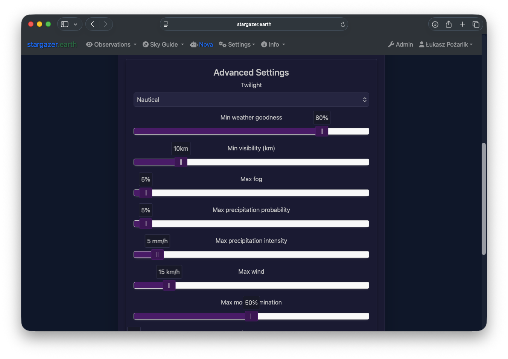
Task: Click the Info circle icon
Action: pos(264,44)
